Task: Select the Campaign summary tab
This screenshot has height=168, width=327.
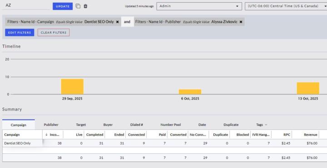Action: click(x=19, y=125)
